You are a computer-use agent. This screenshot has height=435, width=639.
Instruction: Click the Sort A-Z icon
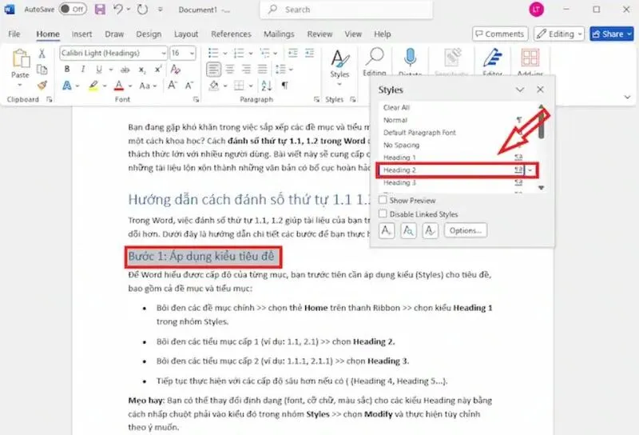coord(267,86)
